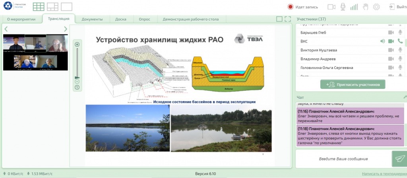Select the top-right participant video thumbnail
Image resolution: width=407 pixels, height=178 pixels.
(57, 43)
